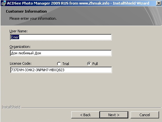Click into the Organization text box
This screenshot has width=162, height=122.
pos(61,53)
